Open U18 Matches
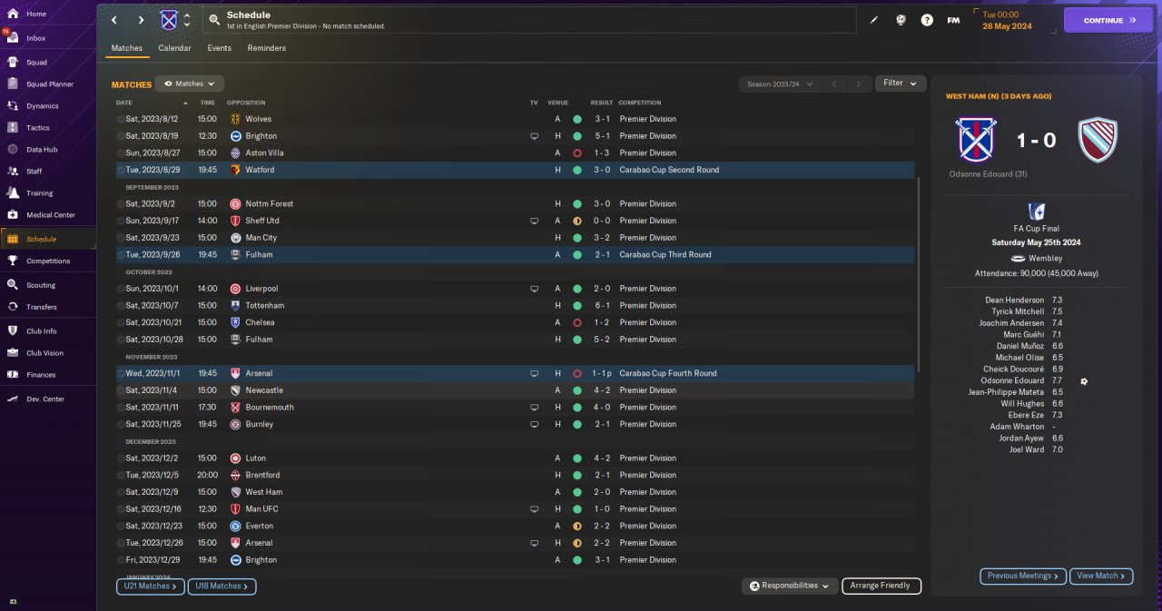1162x611 pixels. (222, 586)
